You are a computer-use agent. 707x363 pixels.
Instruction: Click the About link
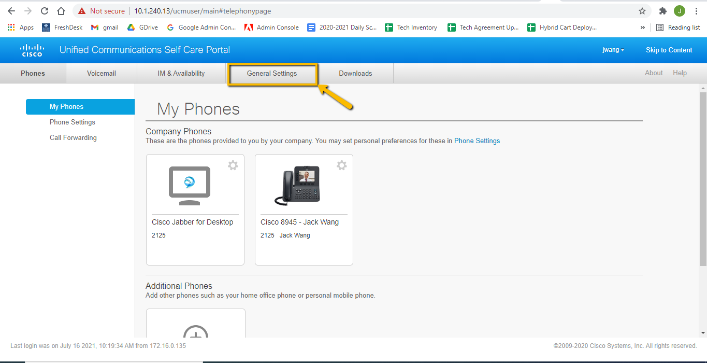654,73
